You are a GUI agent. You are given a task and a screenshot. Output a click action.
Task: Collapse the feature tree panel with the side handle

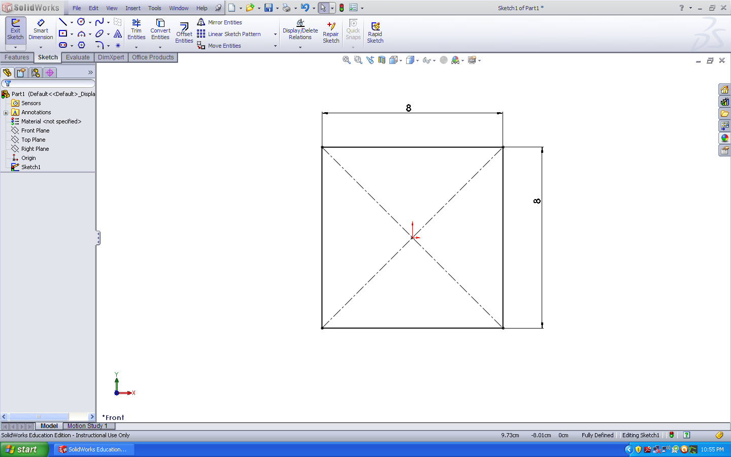click(x=98, y=238)
